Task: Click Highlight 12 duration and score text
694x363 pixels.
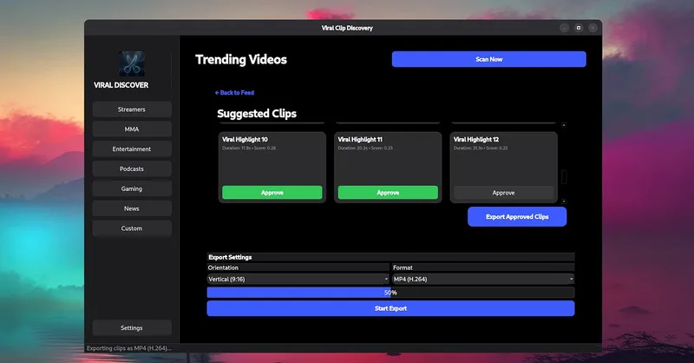Action: 481,148
